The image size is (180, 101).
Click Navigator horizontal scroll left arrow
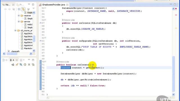(x=4, y=54)
